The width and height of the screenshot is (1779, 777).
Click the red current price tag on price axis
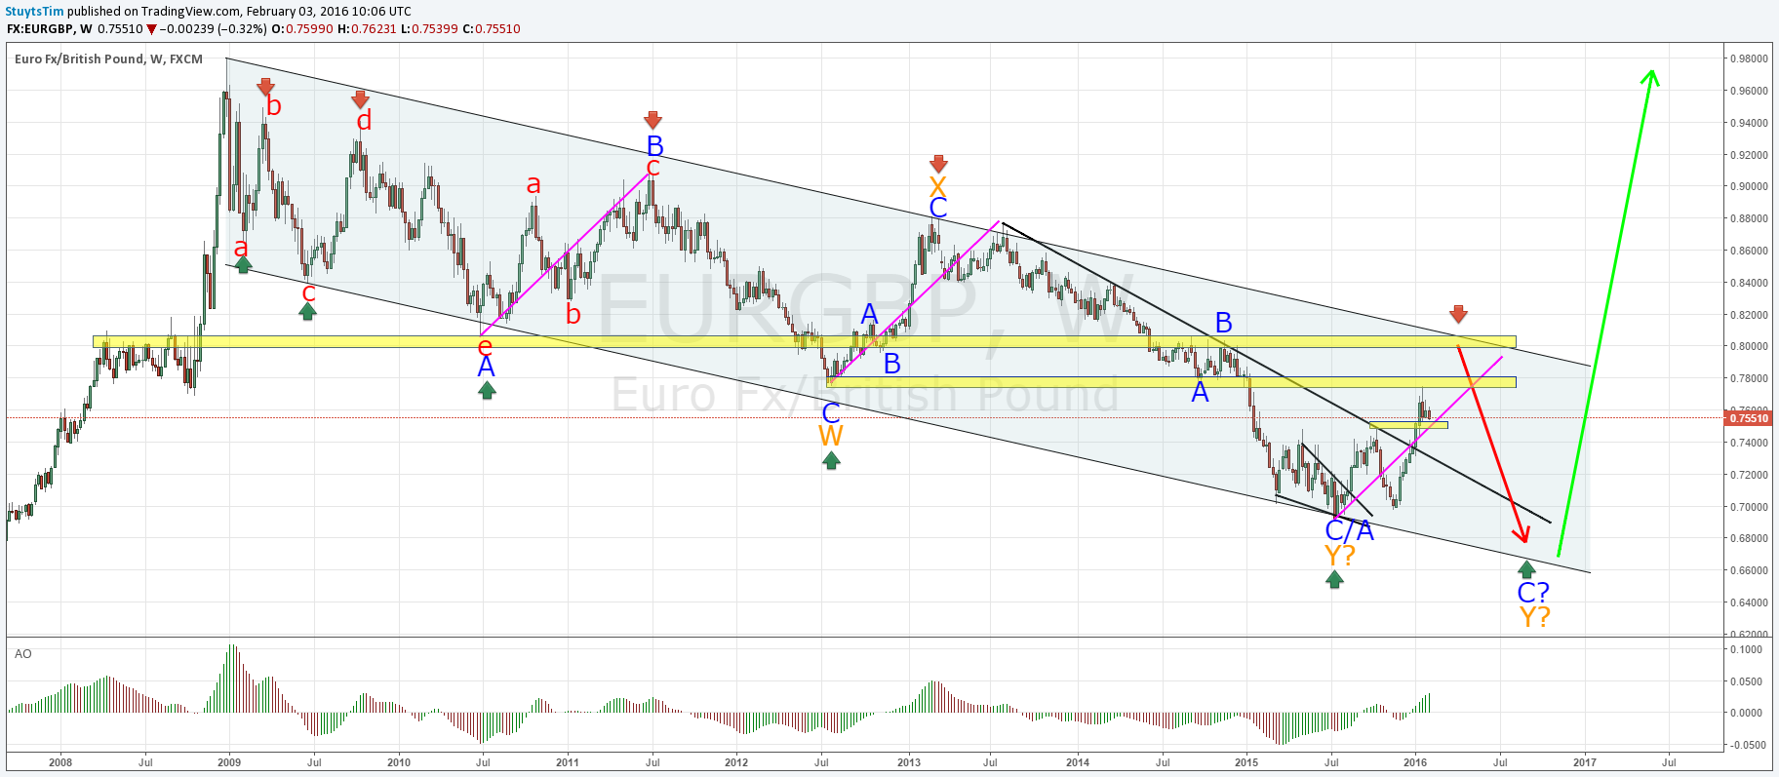1748,418
